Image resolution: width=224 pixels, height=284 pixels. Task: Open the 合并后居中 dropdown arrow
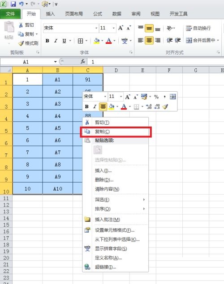[x=218, y=40]
